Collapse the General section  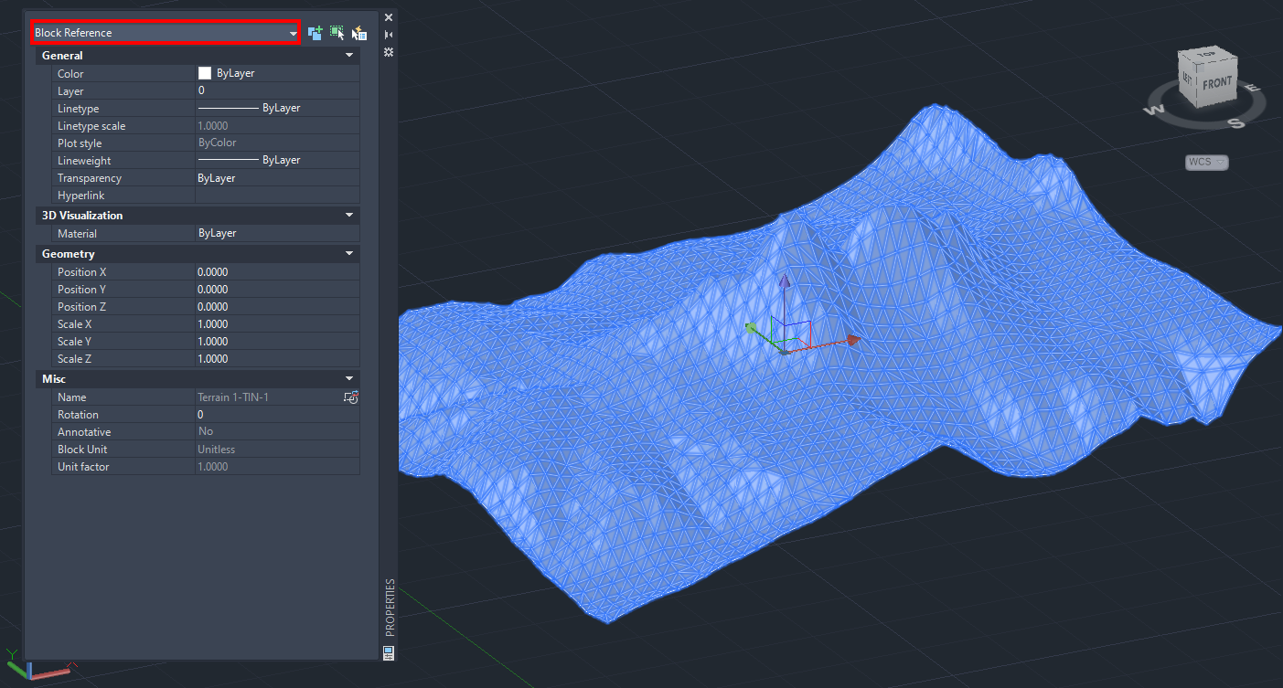click(x=349, y=56)
